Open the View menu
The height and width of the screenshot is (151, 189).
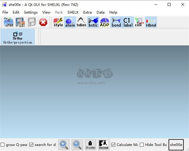[x=46, y=12]
